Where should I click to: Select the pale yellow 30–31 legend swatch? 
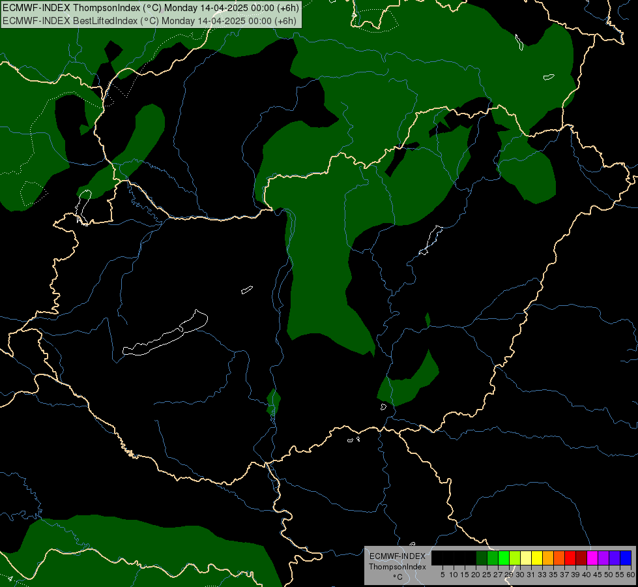point(526,558)
